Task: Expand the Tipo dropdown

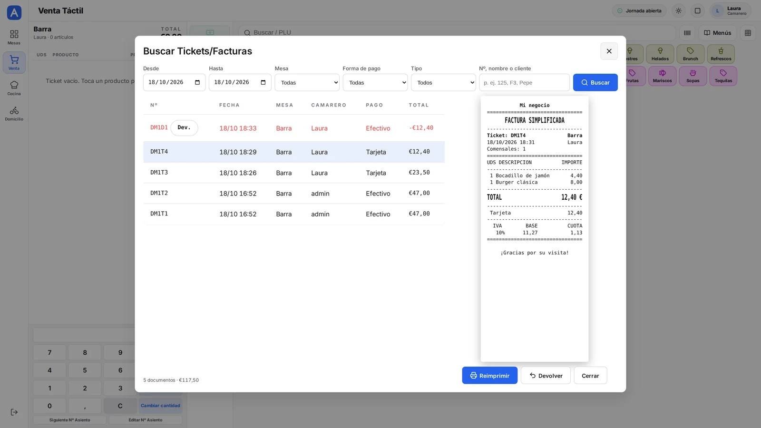Action: pyautogui.click(x=443, y=82)
